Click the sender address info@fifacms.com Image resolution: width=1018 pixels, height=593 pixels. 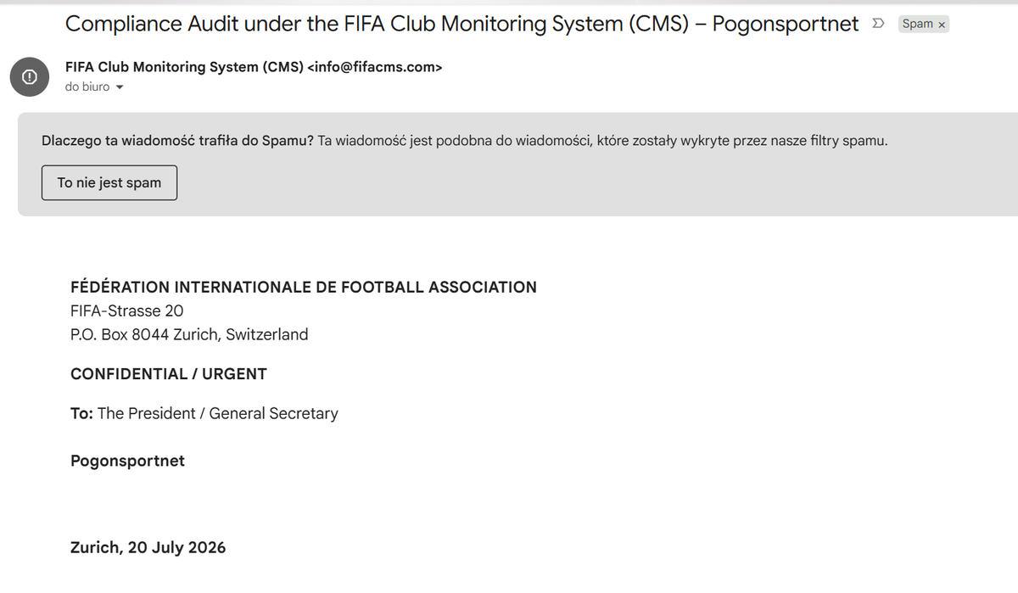(x=374, y=67)
